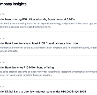Open the UnionDigital Bank low-interest loans headline
The image size is (97, 95).
43,92
